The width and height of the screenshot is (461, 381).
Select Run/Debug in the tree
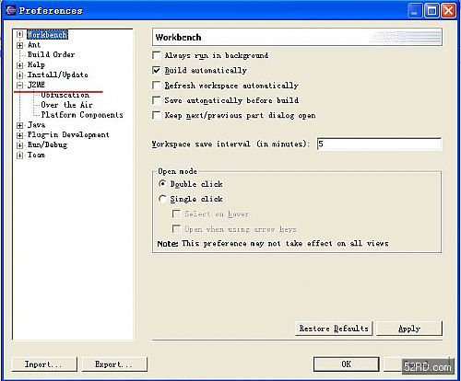coord(47,144)
